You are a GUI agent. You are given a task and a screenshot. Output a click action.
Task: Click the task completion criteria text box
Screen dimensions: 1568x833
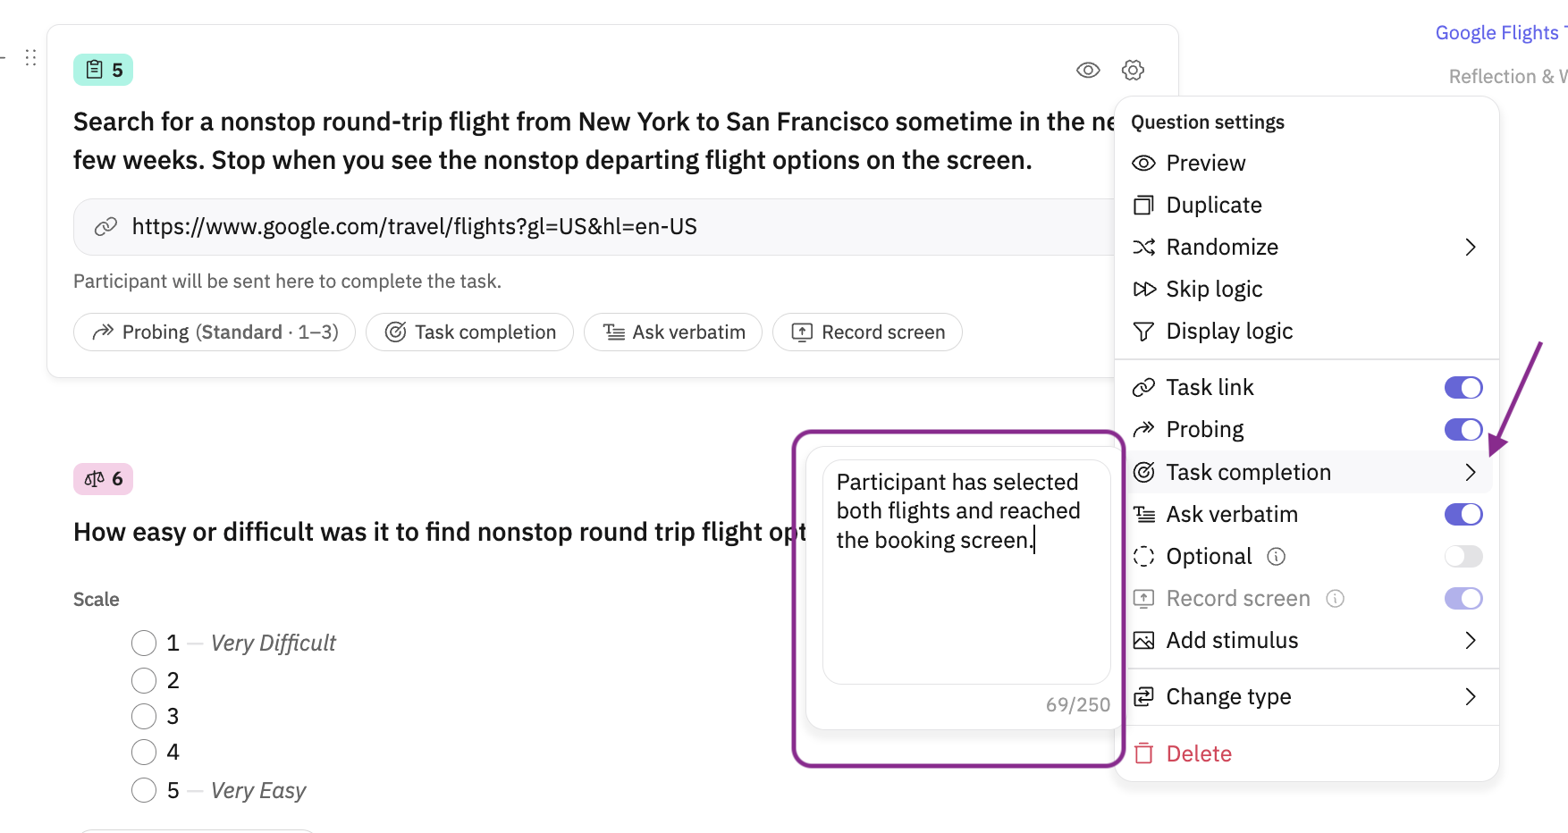[966, 572]
